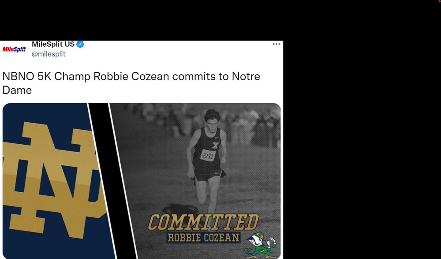Select bib number 2232 on the runner
The width and height of the screenshot is (441, 259).
coord(208,155)
